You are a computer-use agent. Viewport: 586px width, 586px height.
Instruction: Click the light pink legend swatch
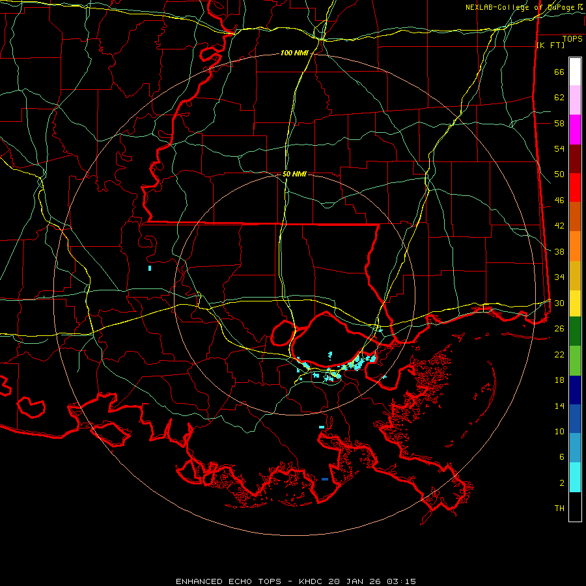575,100
